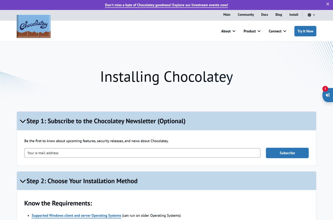Viewport: 333px width, 220px height.
Task: Click the 'Know the Requirements:' heading
Action: click(58, 203)
